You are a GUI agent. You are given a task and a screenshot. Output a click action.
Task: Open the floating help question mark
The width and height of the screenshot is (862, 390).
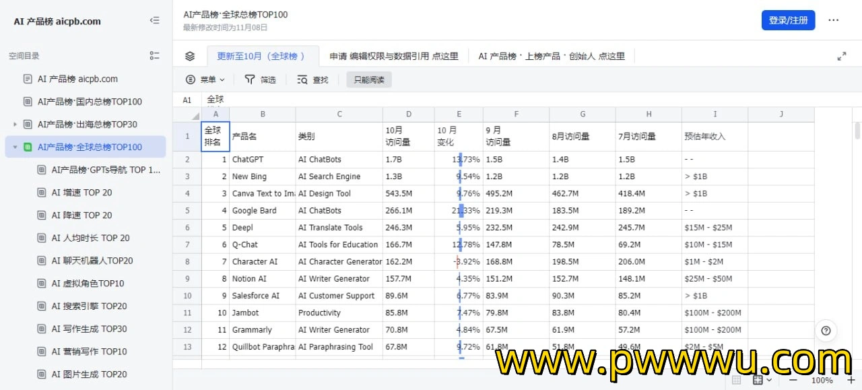click(826, 330)
